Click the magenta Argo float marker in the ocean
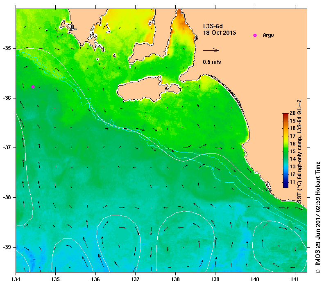Image resolution: width=324 pixels, height=286 pixels. 33,87
